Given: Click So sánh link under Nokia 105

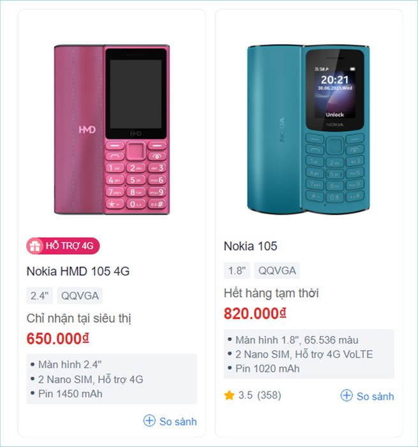Looking at the screenshot, I should pyautogui.click(x=375, y=397).
